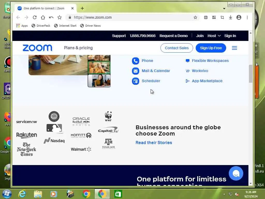Click the WWF panda logo
The width and height of the screenshot is (265, 199).
[x=108, y=116]
